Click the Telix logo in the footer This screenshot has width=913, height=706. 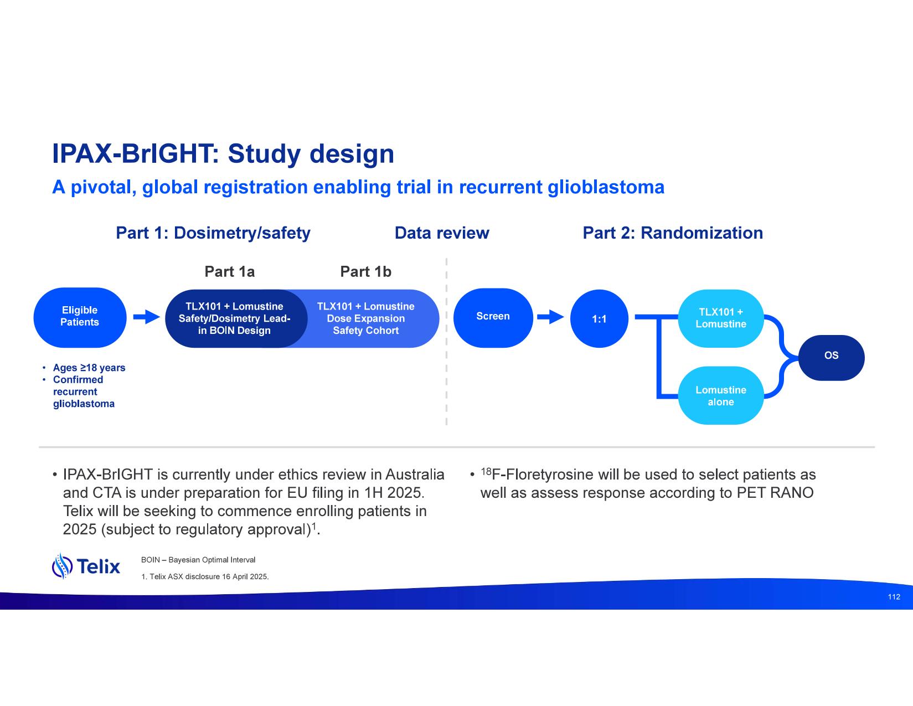coord(86,566)
